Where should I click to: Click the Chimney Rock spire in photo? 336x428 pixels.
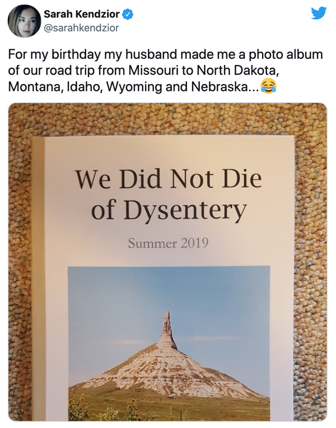(x=166, y=325)
